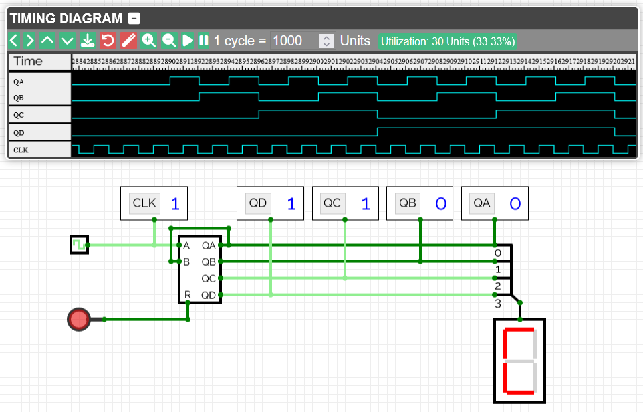Play the timing diagram simulation
The width and height of the screenshot is (643, 412).
[x=188, y=41]
